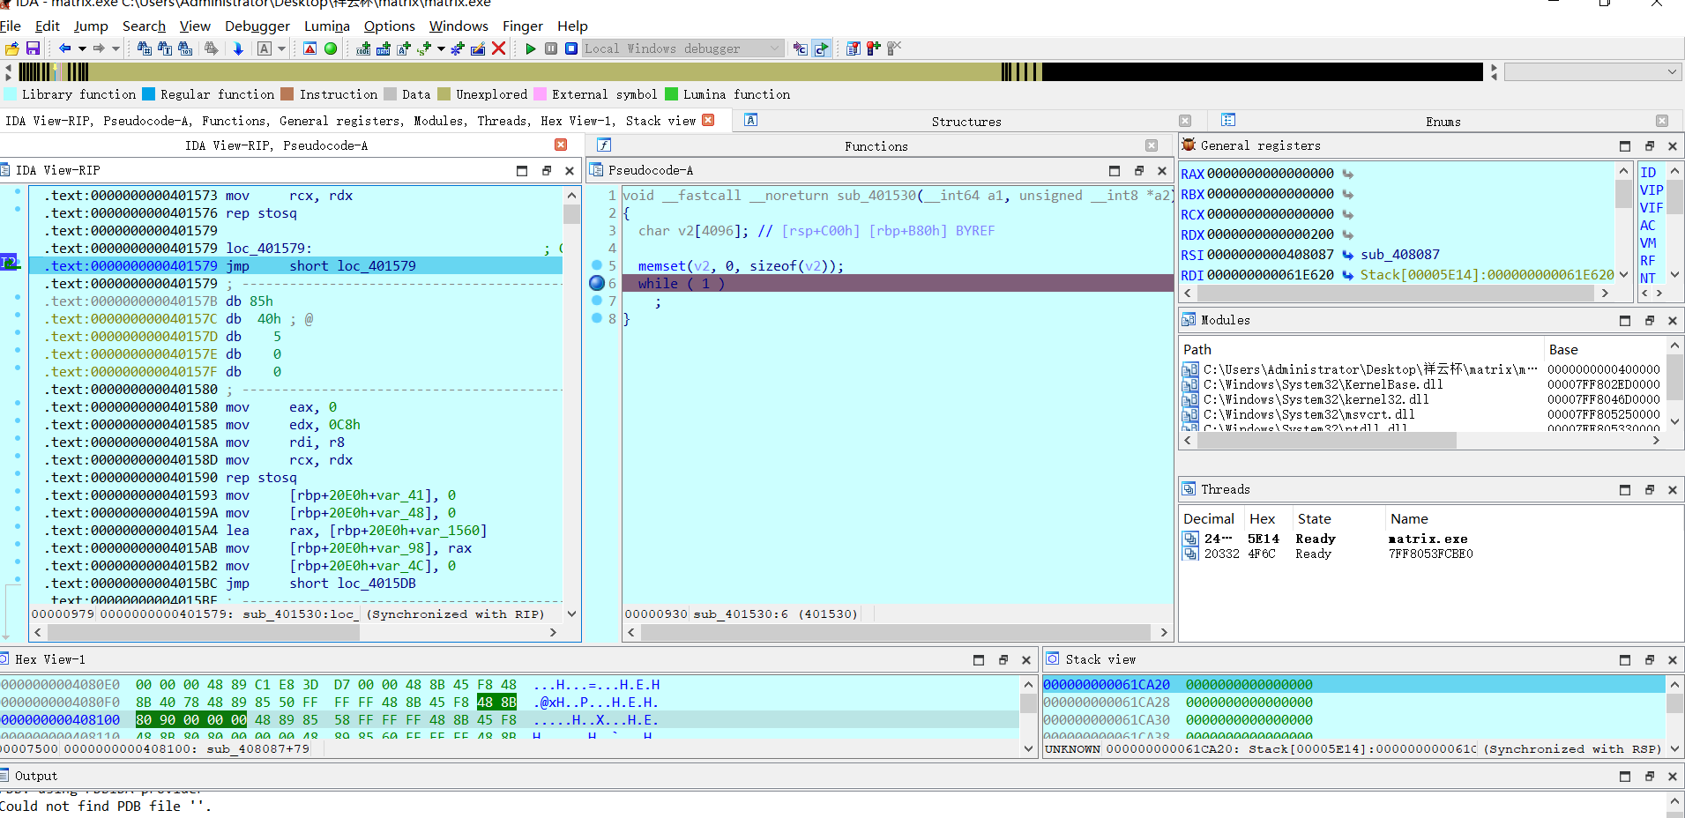1685x818 pixels.
Task: Expand the jump-back history dropdown arrow
Action: coord(81,48)
